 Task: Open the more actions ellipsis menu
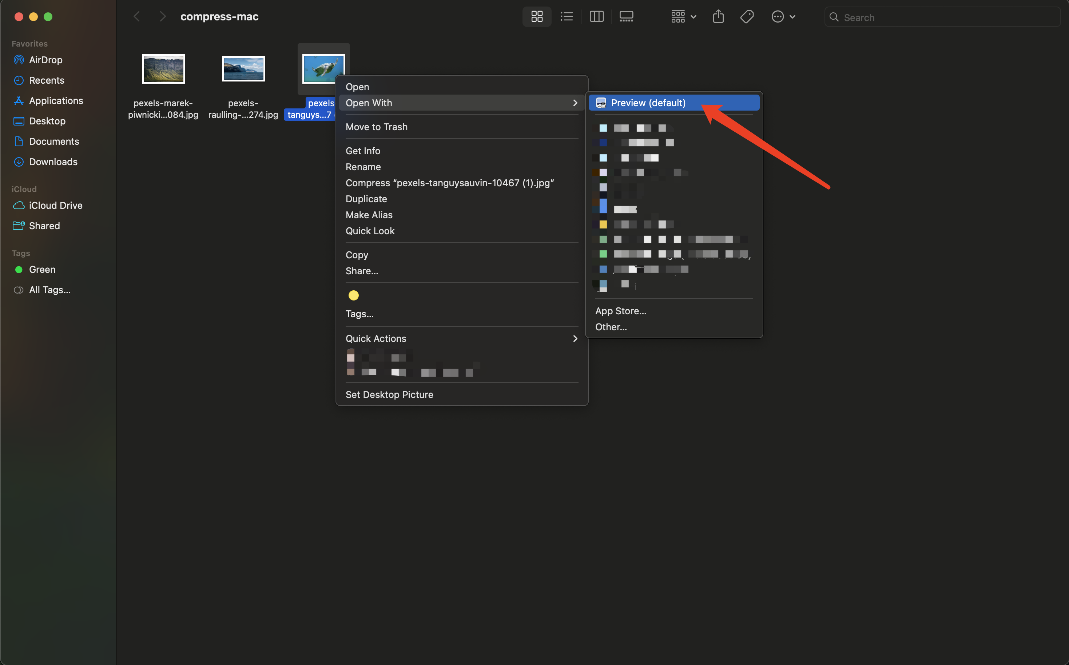click(783, 16)
